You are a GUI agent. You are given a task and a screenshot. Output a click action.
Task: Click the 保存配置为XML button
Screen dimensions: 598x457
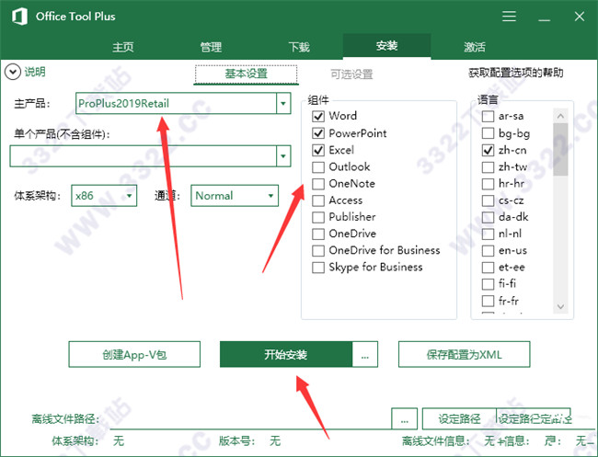464,354
